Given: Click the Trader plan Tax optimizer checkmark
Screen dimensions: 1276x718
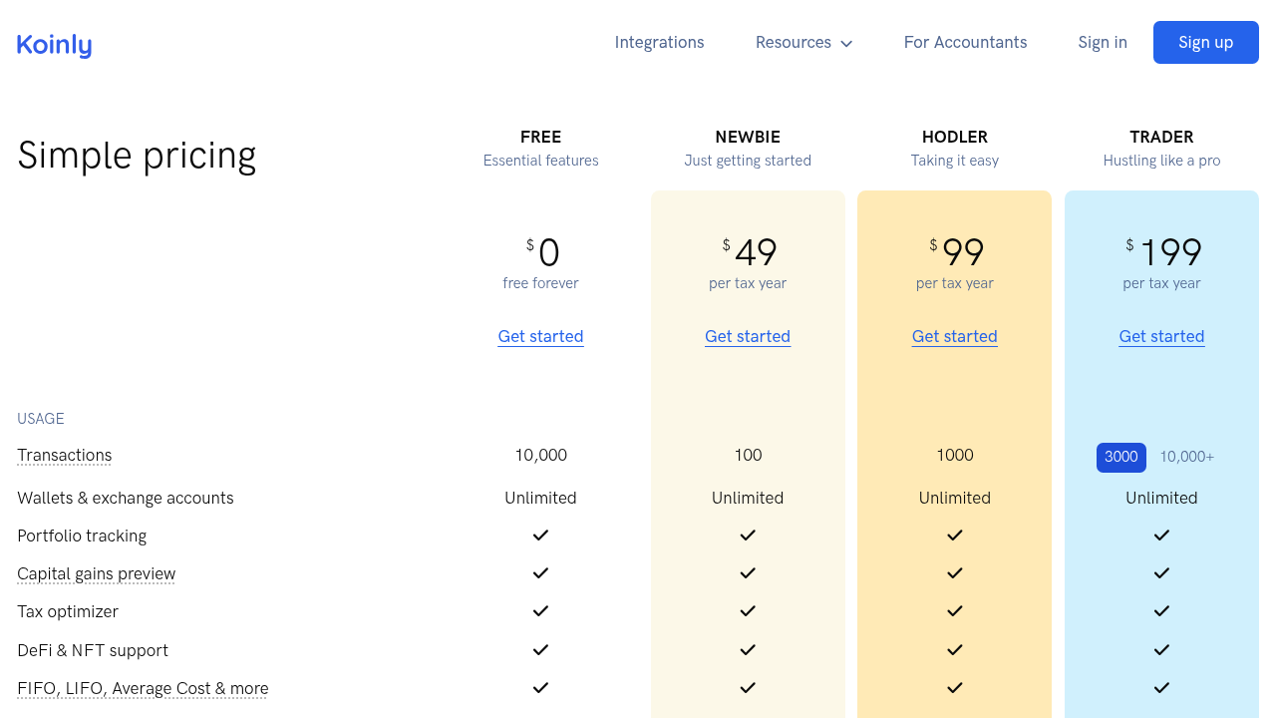Looking at the screenshot, I should coord(1161,611).
